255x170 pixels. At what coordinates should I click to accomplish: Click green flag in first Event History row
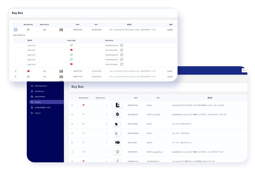point(71,46)
